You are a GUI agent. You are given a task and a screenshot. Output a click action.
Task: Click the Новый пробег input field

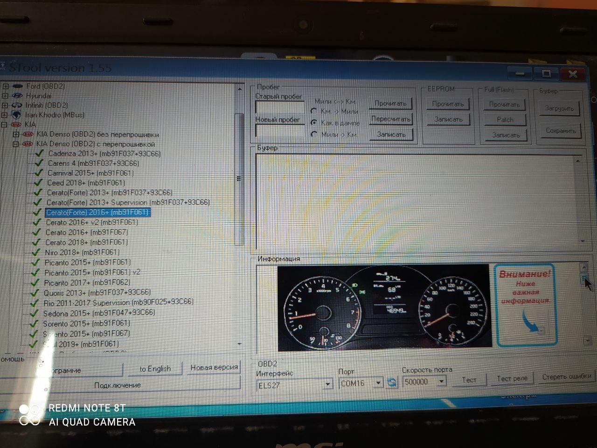tap(279, 131)
